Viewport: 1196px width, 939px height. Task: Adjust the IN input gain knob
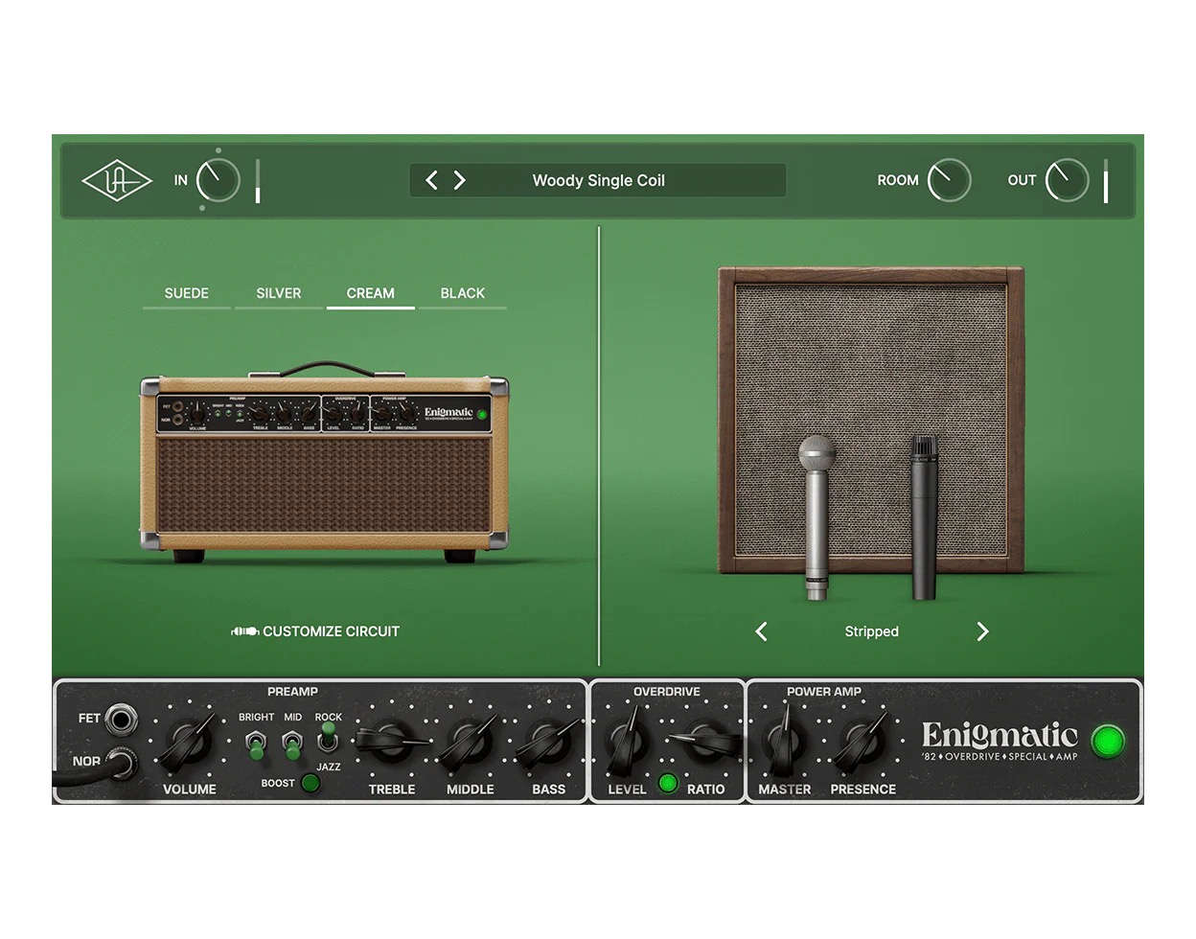(x=218, y=180)
